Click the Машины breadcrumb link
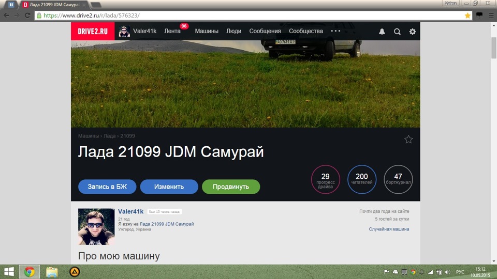This screenshot has height=279, width=497. (x=89, y=136)
